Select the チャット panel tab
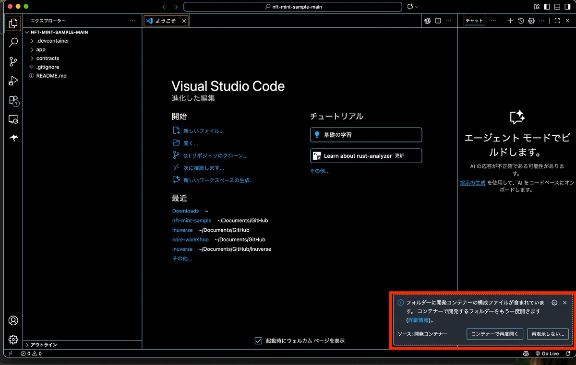This screenshot has height=365, width=576. click(x=474, y=21)
